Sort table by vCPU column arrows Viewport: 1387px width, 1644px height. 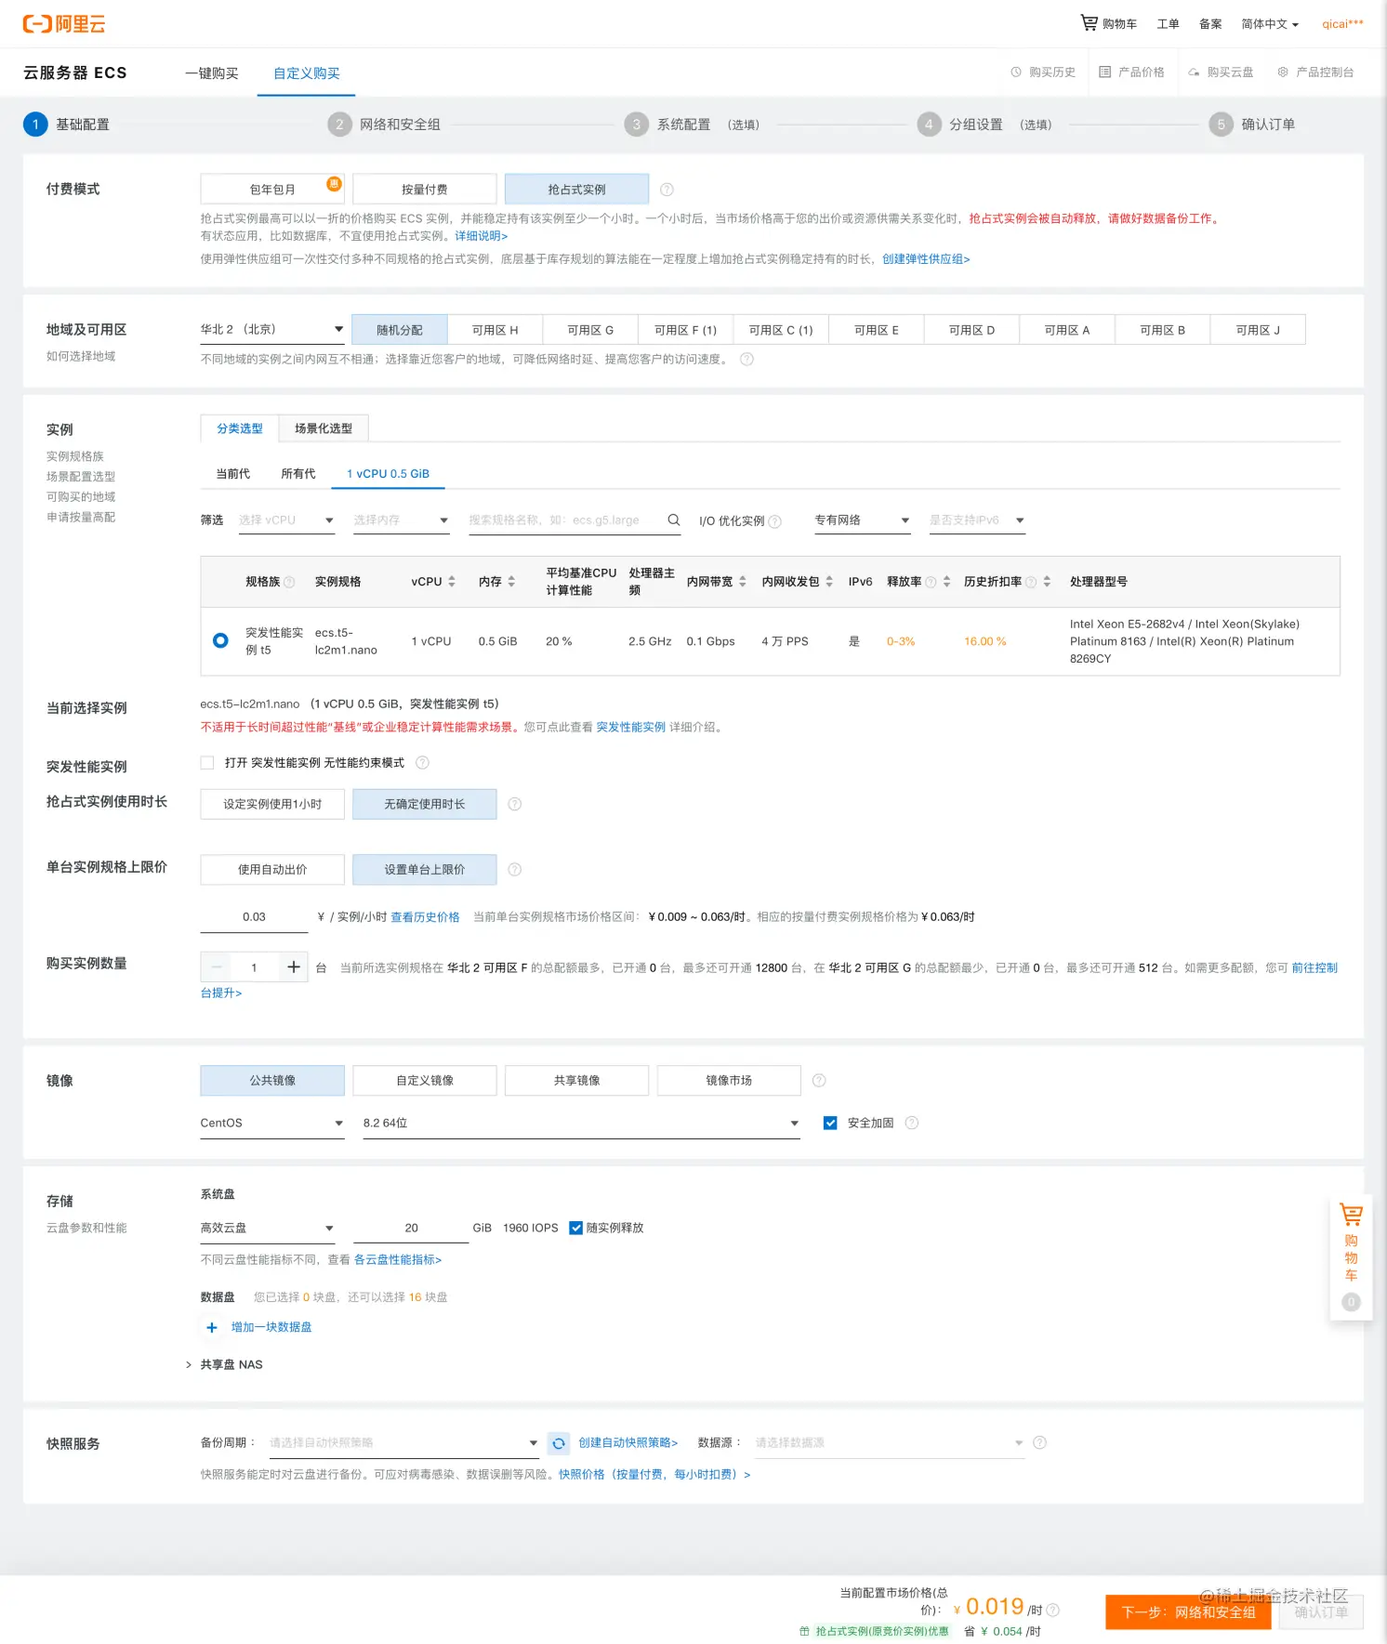point(452,581)
